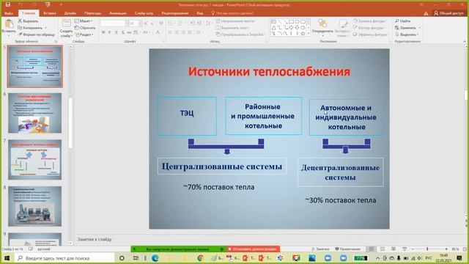Select slide 7 thumbnail
Viewport: 469px width, 264px height.
(35, 160)
